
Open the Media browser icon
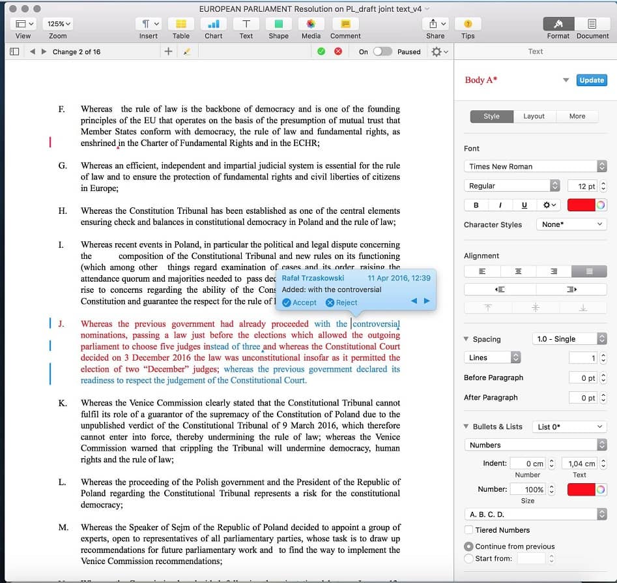[x=311, y=24]
